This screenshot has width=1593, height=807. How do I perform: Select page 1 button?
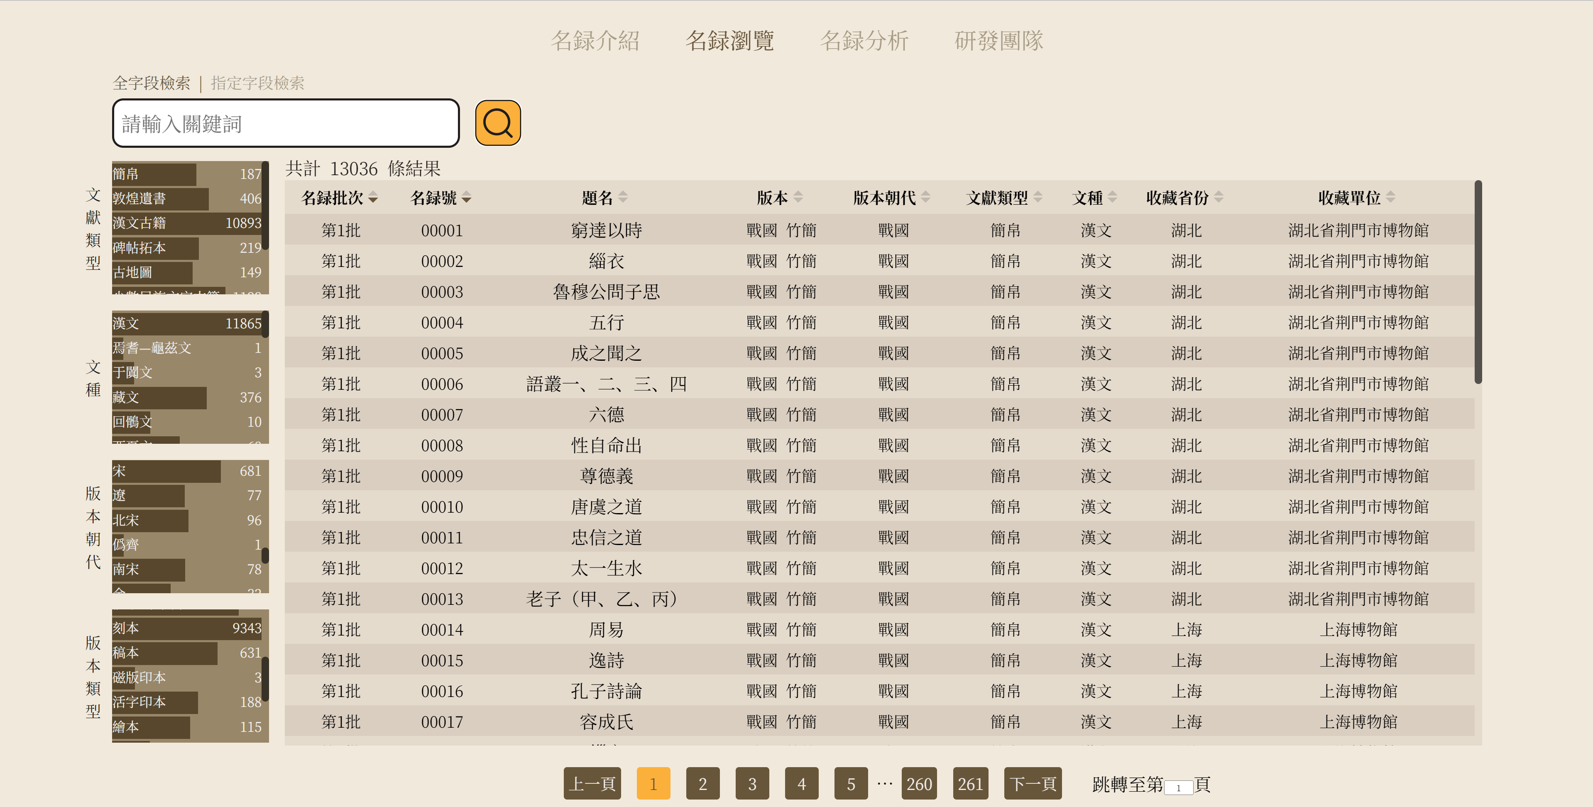click(x=653, y=783)
